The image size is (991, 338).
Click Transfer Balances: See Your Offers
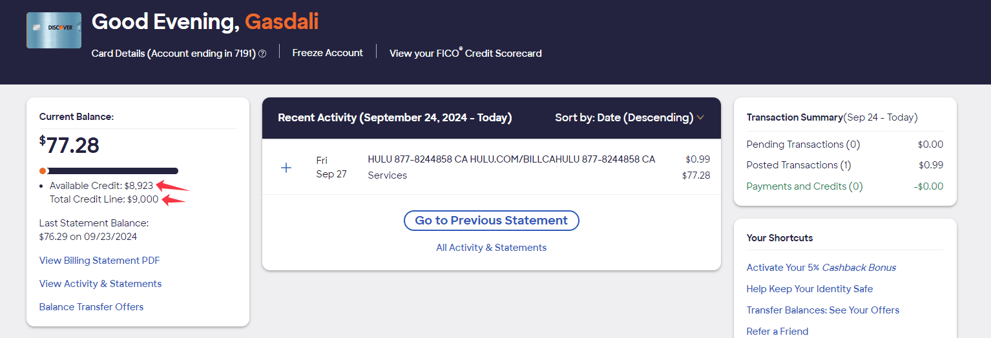click(x=822, y=310)
